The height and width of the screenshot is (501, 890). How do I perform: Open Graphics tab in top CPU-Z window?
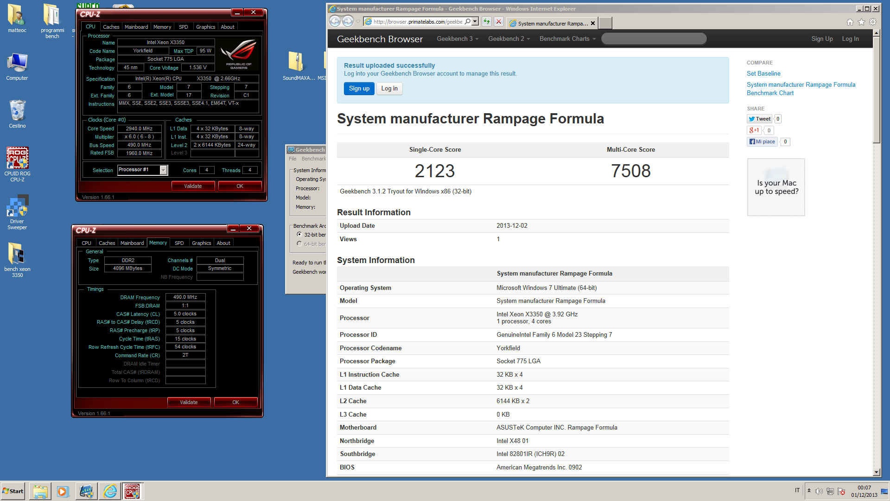205,27
